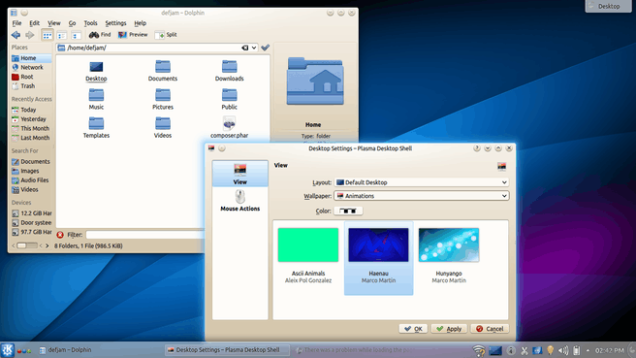
Task: Click the Forward arrow in Dolphin toolbar
Action: pyautogui.click(x=30, y=35)
